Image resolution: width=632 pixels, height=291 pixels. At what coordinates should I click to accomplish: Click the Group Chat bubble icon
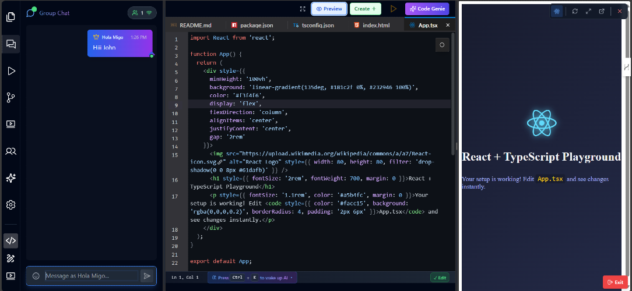pyautogui.click(x=31, y=13)
